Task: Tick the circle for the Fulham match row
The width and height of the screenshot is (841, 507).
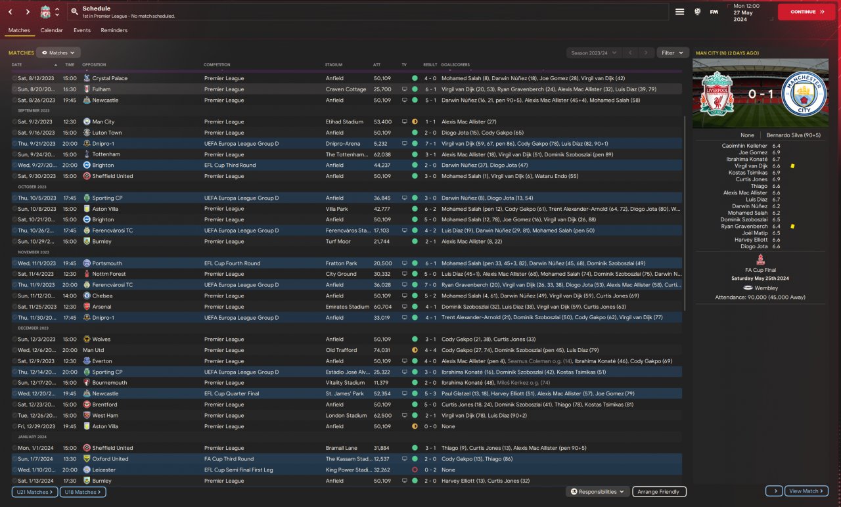Action: (x=14, y=89)
